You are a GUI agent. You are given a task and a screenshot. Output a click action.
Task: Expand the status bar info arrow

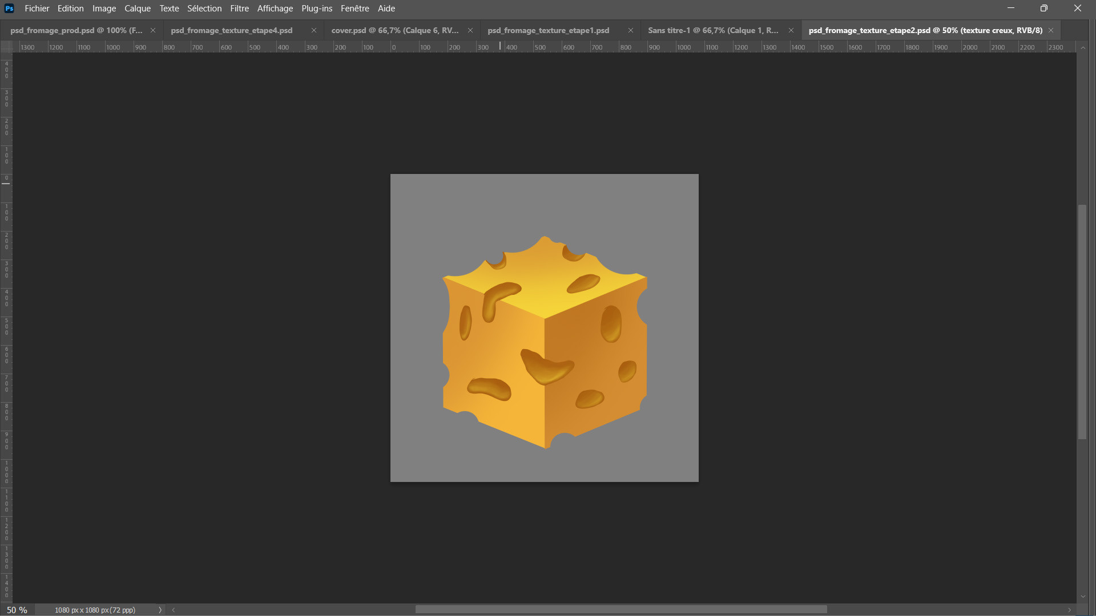160,610
